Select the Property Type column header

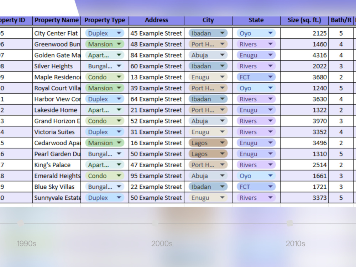105,20
